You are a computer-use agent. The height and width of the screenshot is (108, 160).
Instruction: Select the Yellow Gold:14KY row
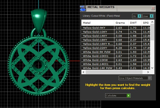pyautogui.click(x=116, y=36)
